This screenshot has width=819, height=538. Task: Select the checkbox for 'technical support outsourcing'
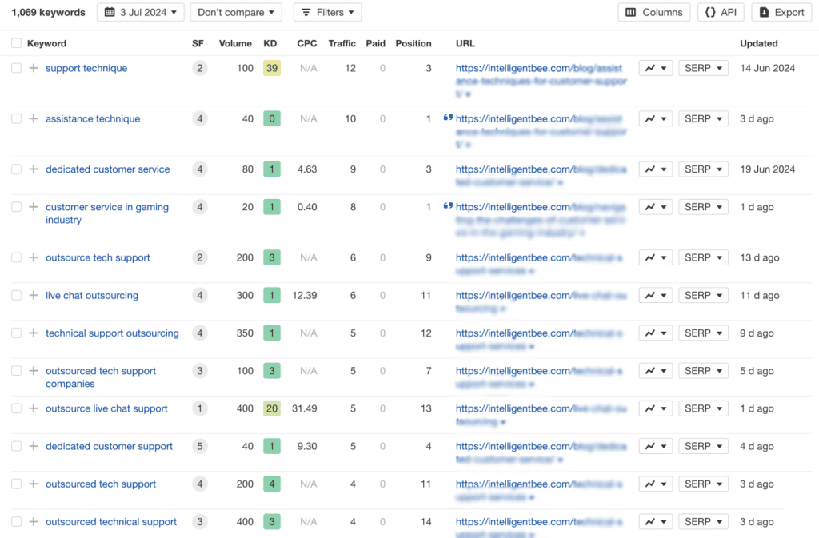[x=17, y=333]
